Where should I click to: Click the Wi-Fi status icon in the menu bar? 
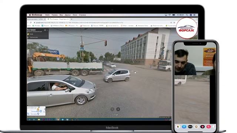(x=170, y=15)
